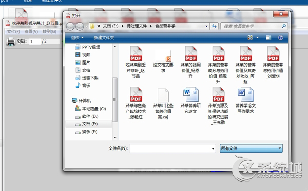Open the 视频 library in the sidebar
Viewport: 308px width, 191px height.
click(83, 55)
